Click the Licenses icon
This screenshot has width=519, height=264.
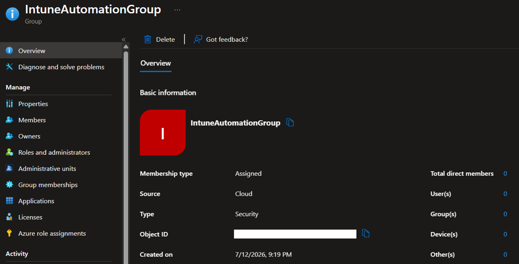9,217
